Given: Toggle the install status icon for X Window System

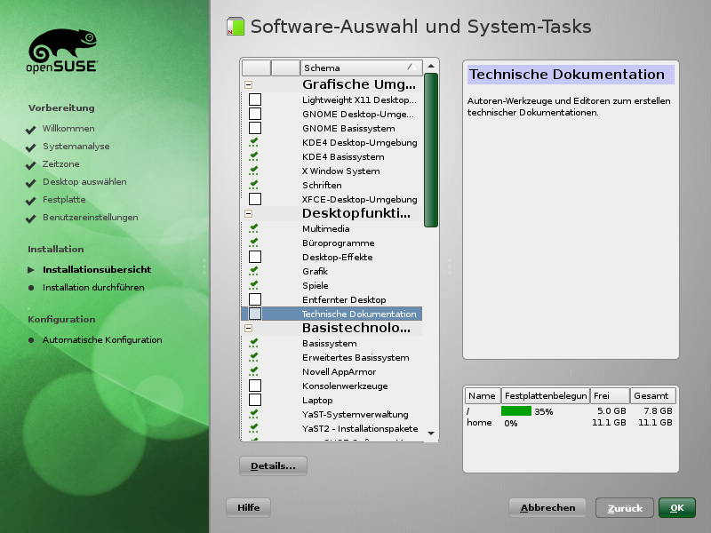Looking at the screenshot, I should coord(254,171).
